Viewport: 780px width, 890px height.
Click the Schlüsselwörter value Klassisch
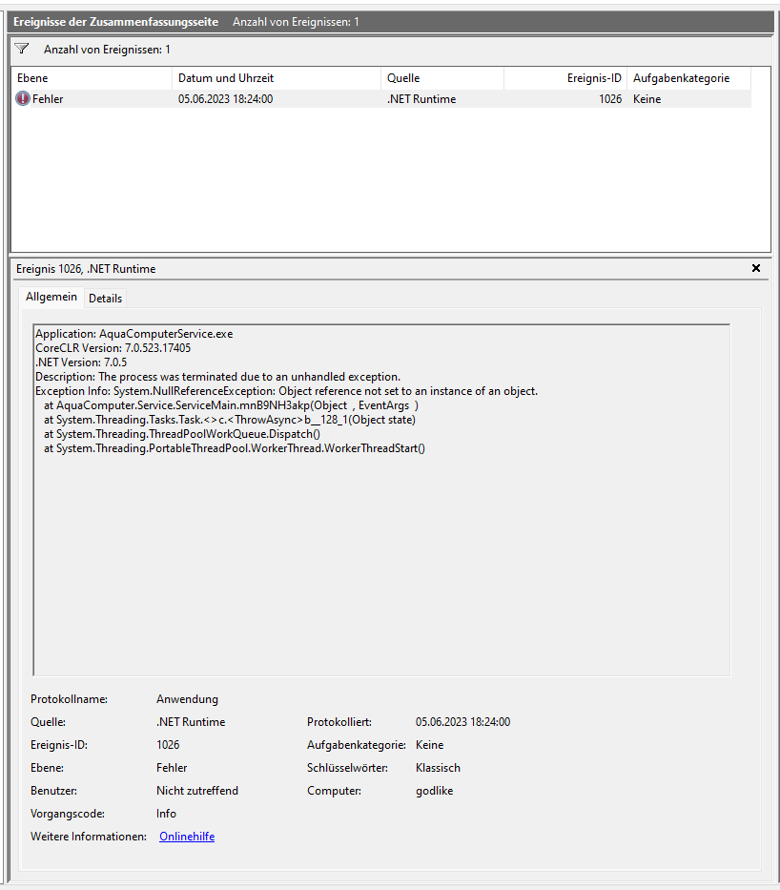[x=438, y=767]
